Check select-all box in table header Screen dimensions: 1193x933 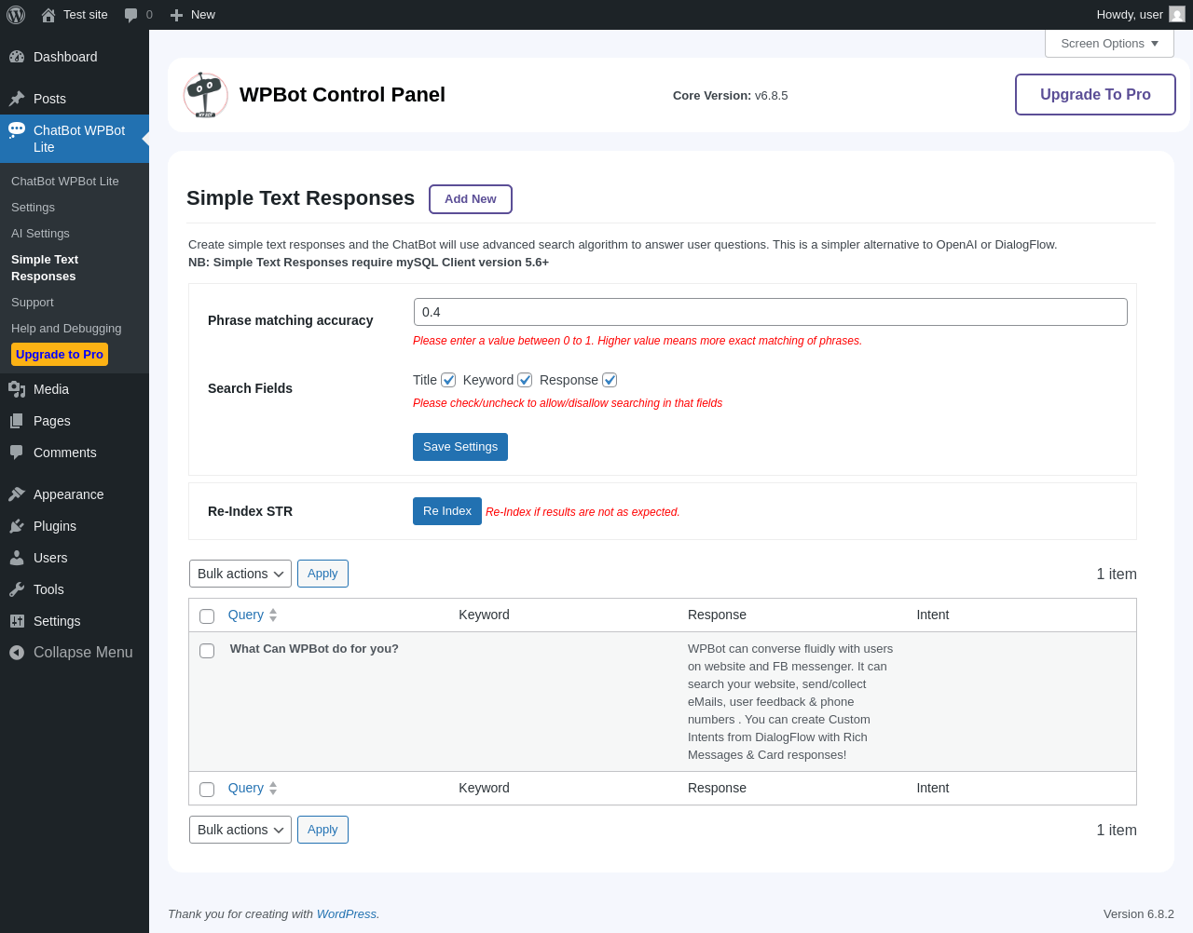pos(207,616)
